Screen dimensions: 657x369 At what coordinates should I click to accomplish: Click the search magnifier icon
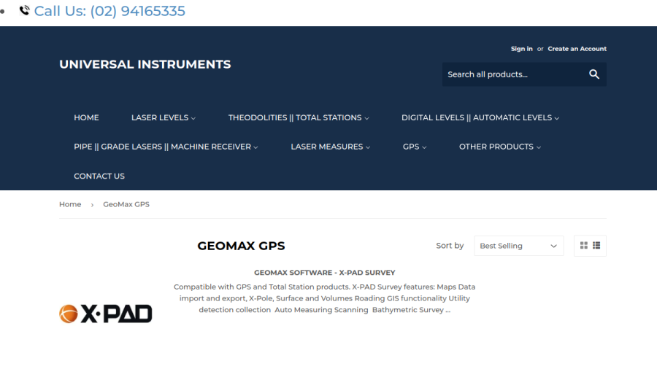tap(593, 74)
